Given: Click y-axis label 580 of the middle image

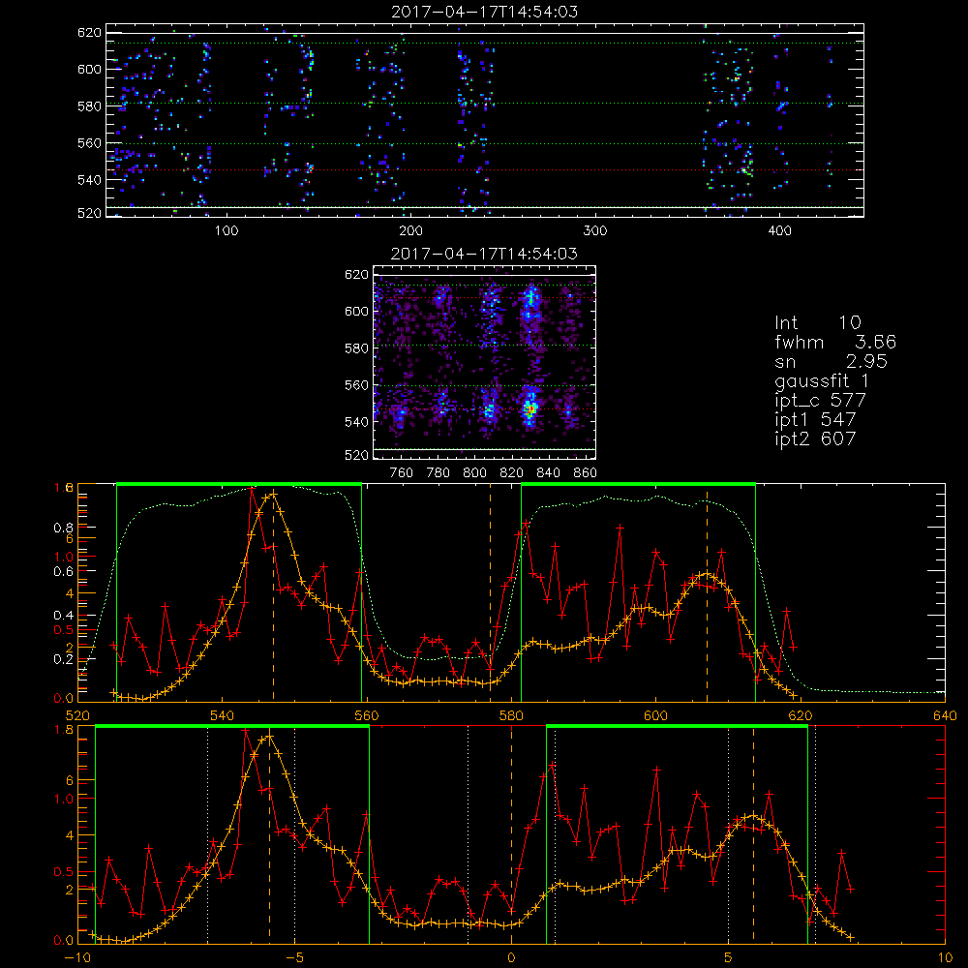Looking at the screenshot, I should tap(356, 348).
